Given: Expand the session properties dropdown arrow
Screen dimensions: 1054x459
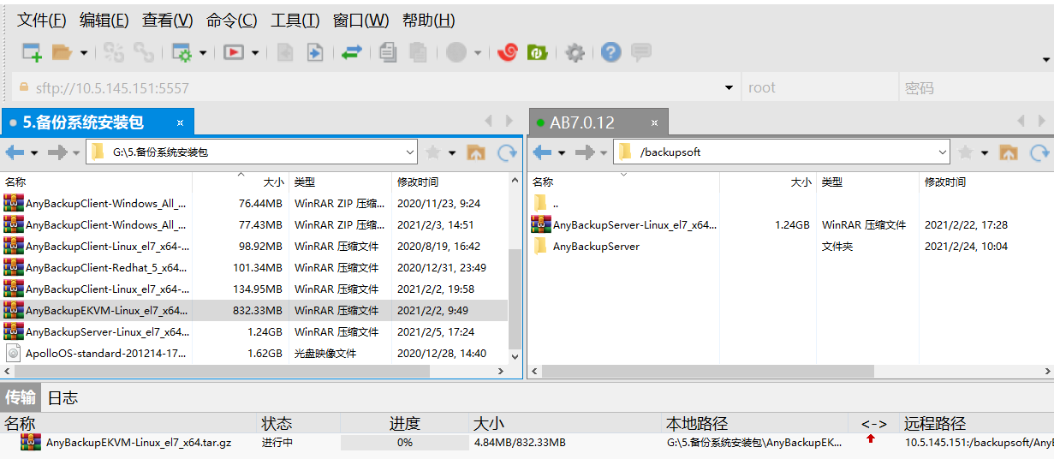Looking at the screenshot, I should (x=203, y=53).
